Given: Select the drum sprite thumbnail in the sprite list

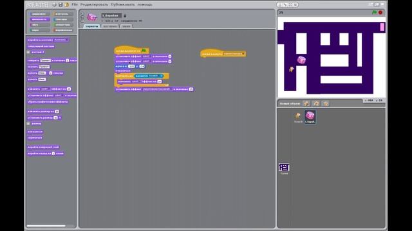Looking at the screenshot, I should 310,117.
